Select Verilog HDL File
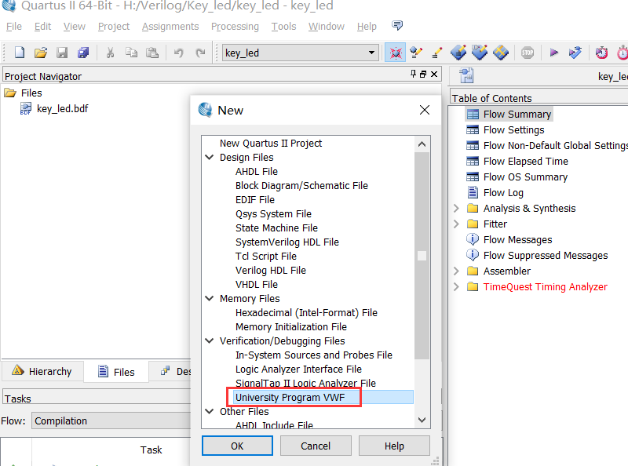The image size is (628, 466). click(271, 270)
